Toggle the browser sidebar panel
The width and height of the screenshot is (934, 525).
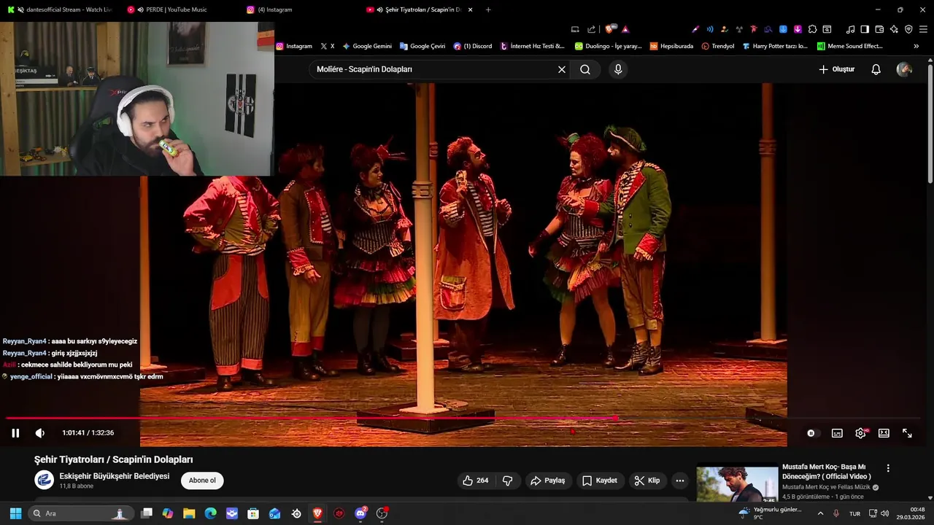[x=865, y=29]
